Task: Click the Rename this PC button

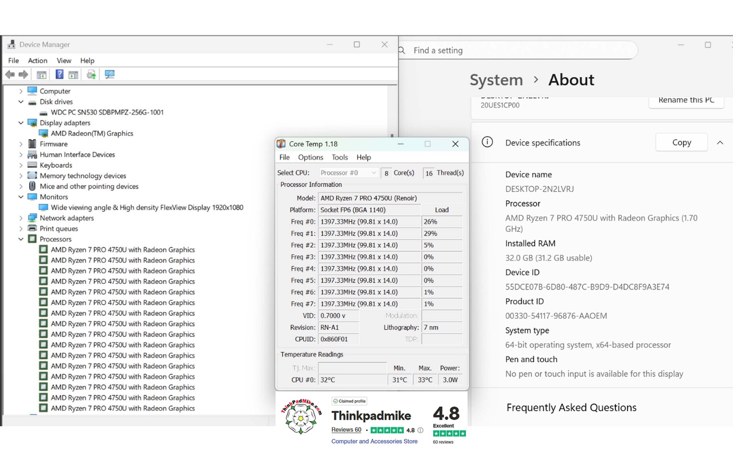Action: pyautogui.click(x=686, y=101)
